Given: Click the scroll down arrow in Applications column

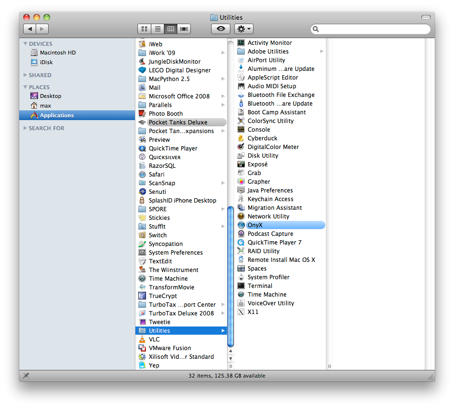Looking at the screenshot, I should (230, 358).
